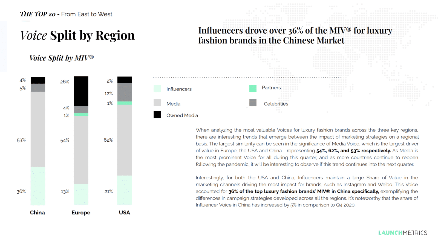
Task: Click the Partners legend green swatch
Action: tap(253, 88)
